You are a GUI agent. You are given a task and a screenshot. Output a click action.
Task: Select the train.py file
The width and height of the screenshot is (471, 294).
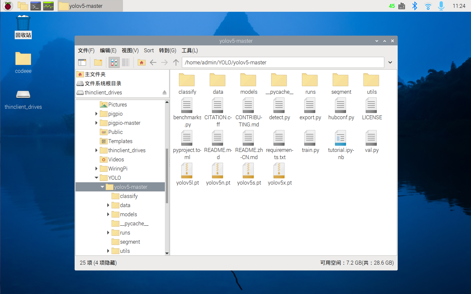(x=310, y=142)
